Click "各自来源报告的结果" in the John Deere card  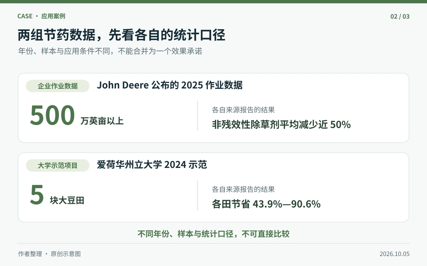(244, 110)
